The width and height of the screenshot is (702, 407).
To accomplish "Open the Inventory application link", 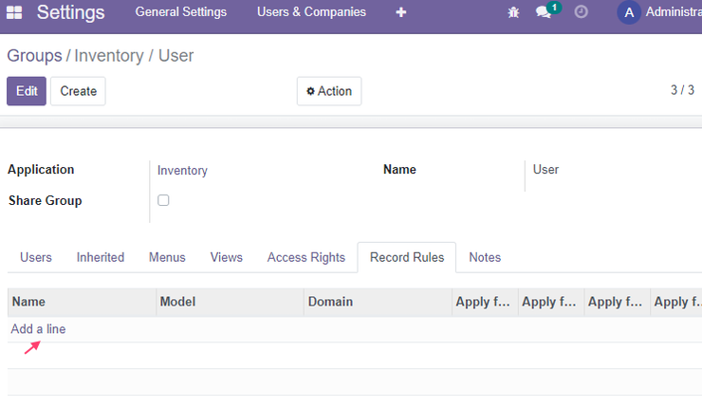I will [x=182, y=171].
